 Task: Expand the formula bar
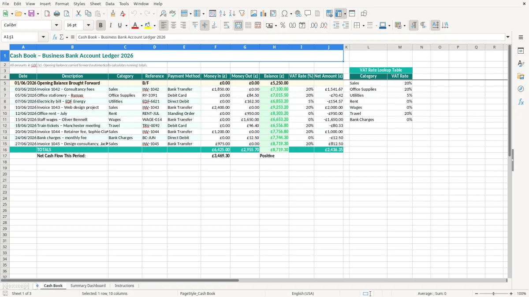pos(508,37)
